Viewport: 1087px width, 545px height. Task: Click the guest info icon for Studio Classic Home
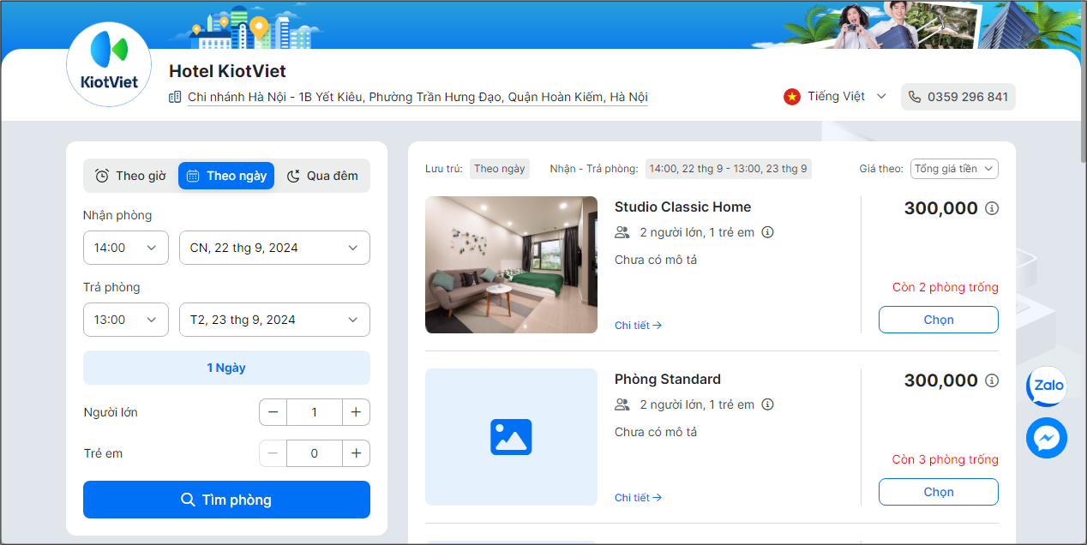(x=768, y=232)
